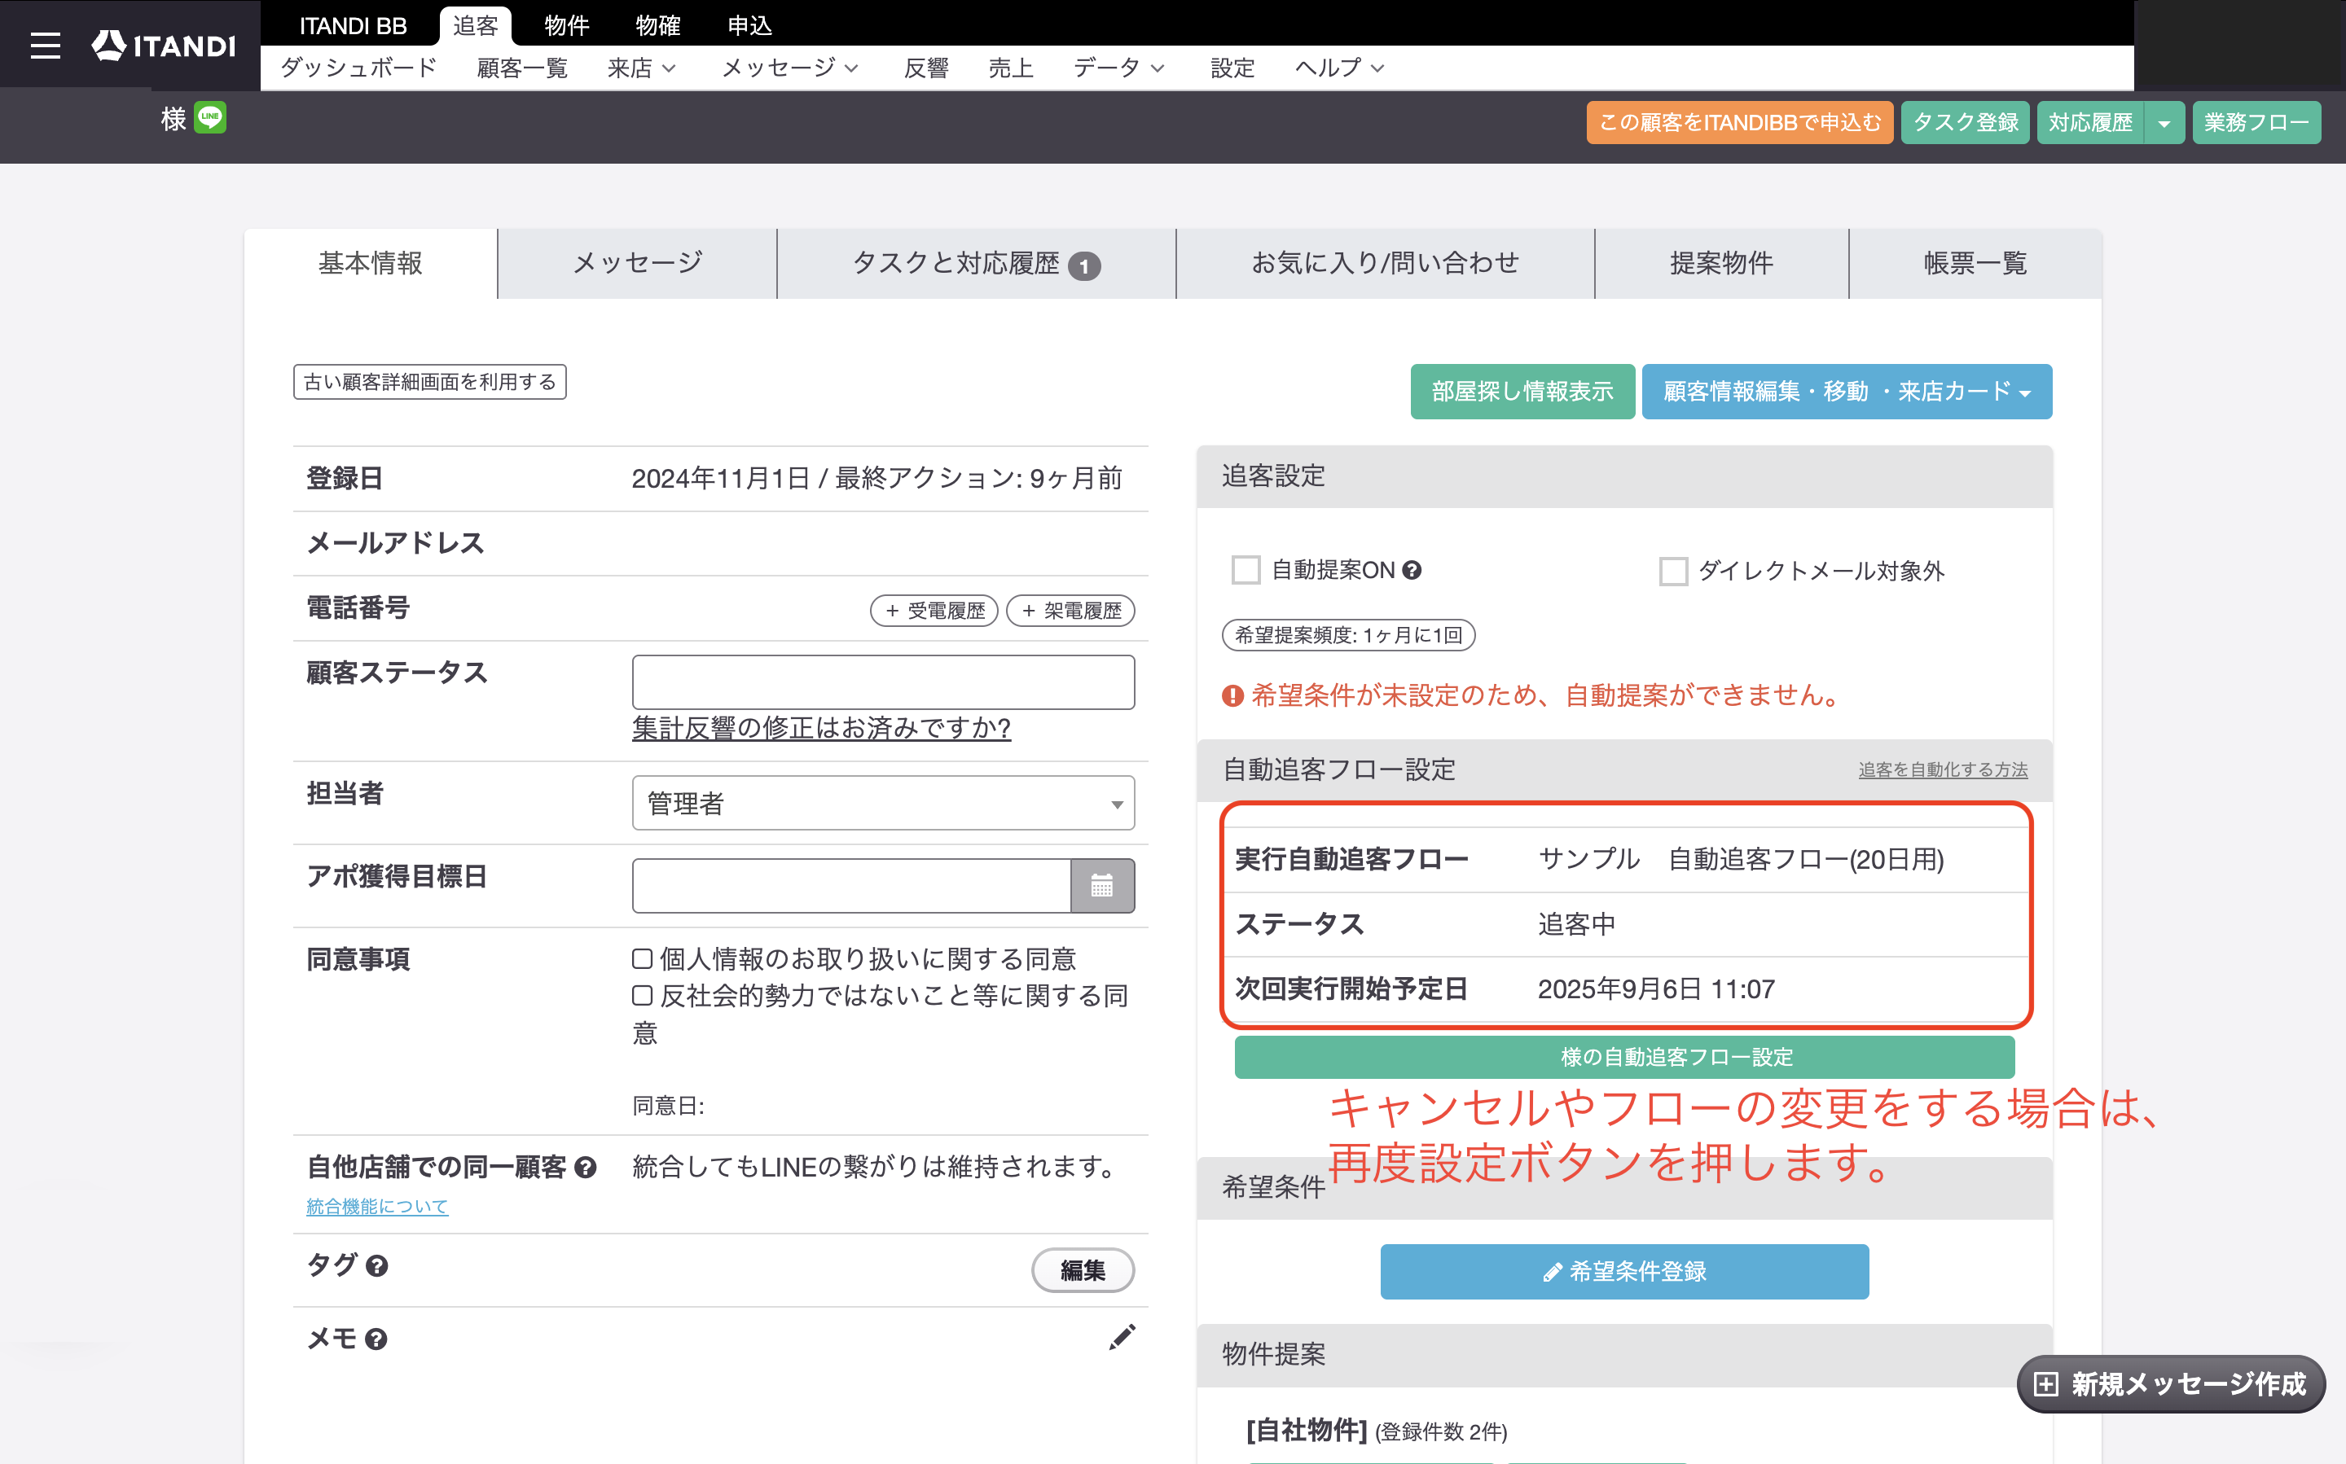The height and width of the screenshot is (1464, 2346).
Task: Click text サンプル 自動追客フロー(20日用)
Action: point(1741,860)
